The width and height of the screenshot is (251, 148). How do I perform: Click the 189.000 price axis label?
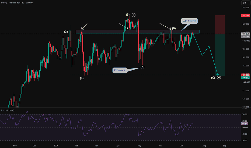[246, 8]
